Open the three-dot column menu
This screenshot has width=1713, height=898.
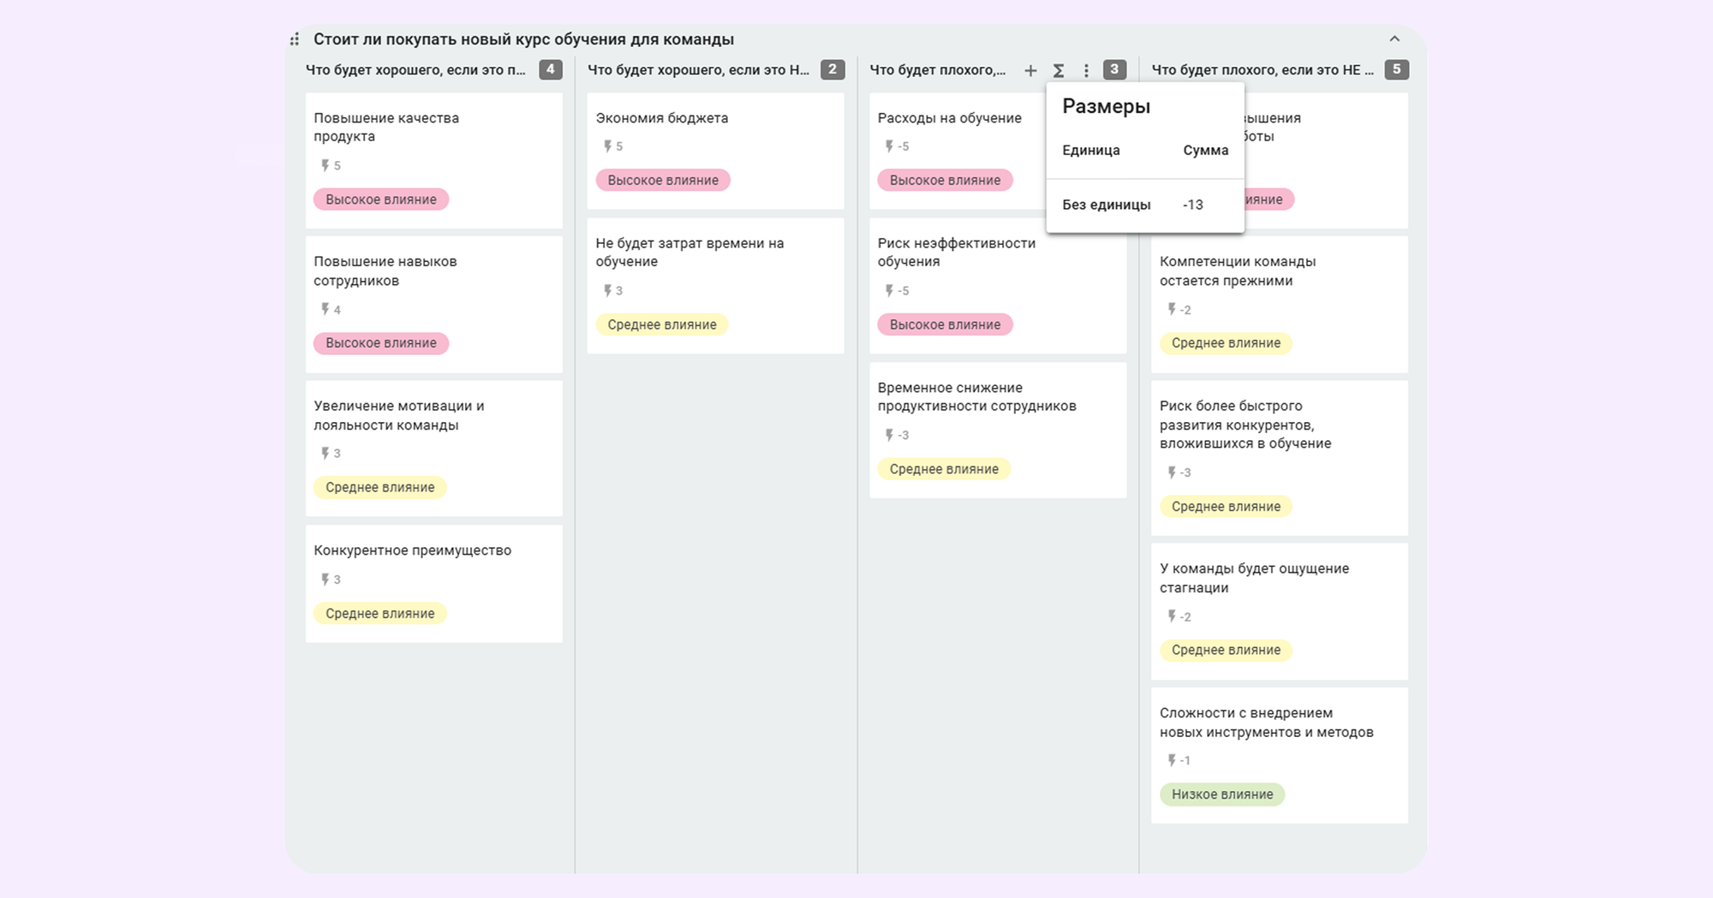pos(1086,70)
